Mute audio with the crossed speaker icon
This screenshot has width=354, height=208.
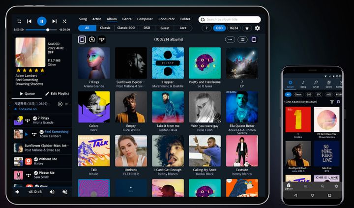tap(18, 192)
